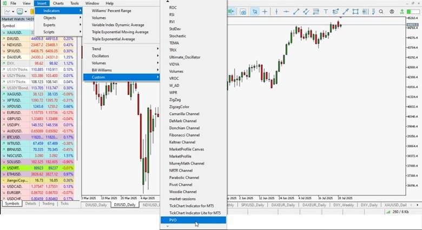
Task: Click the Symbol column header
Action: 9,25
